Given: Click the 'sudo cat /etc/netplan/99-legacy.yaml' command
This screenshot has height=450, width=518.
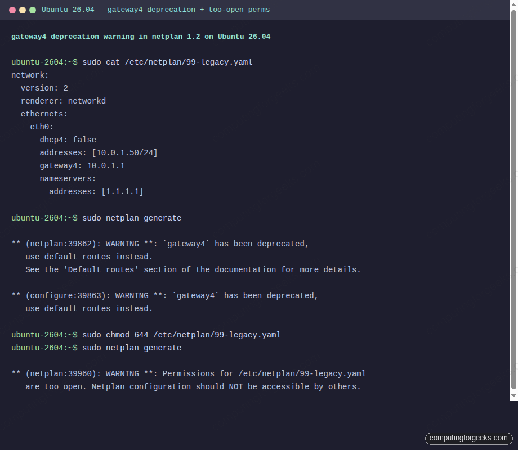Looking at the screenshot, I should [x=169, y=62].
